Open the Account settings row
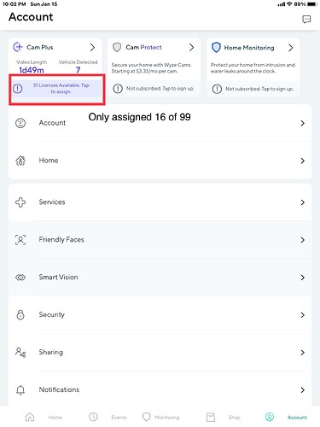The width and height of the screenshot is (320, 427). [x=160, y=123]
